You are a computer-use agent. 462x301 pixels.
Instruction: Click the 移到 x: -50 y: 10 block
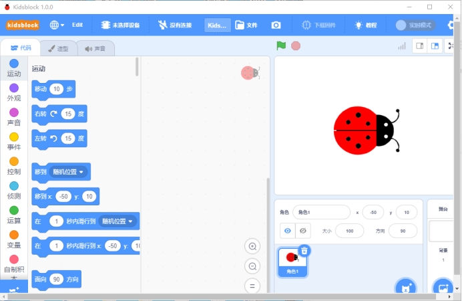click(x=65, y=197)
